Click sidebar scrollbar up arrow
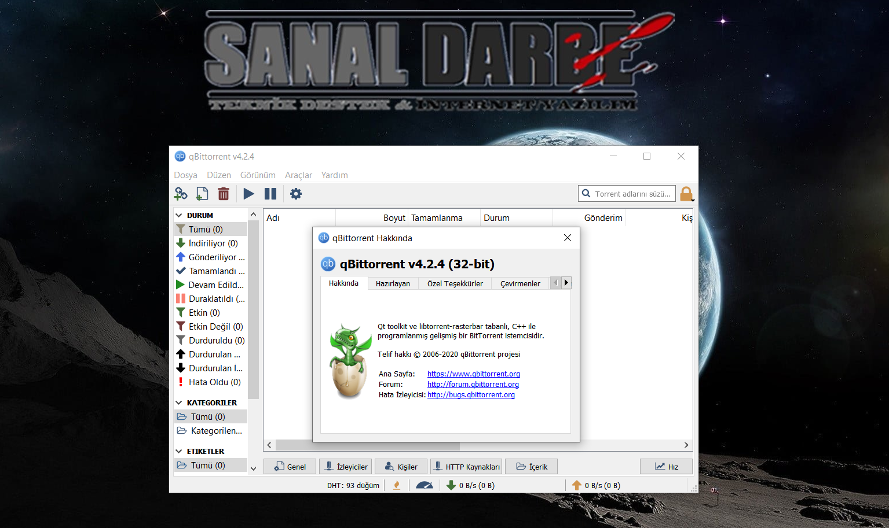The width and height of the screenshot is (889, 528). (x=253, y=215)
